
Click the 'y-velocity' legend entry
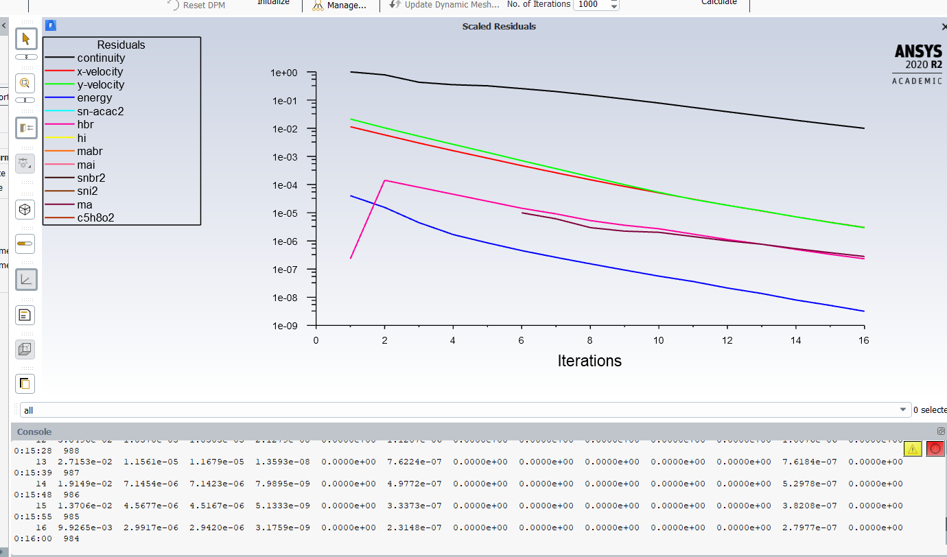(x=101, y=84)
